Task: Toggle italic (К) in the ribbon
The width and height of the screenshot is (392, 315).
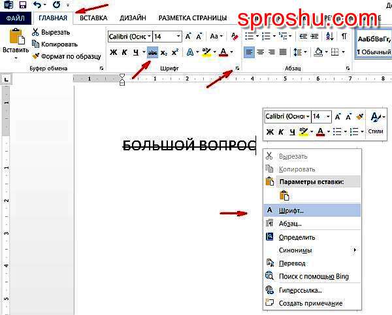Action: click(124, 52)
